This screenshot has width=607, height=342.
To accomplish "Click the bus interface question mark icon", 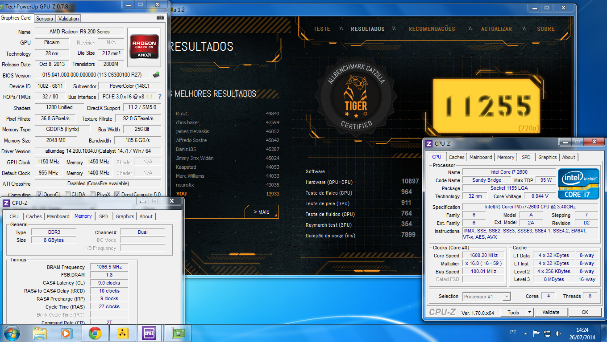I will [x=159, y=96].
